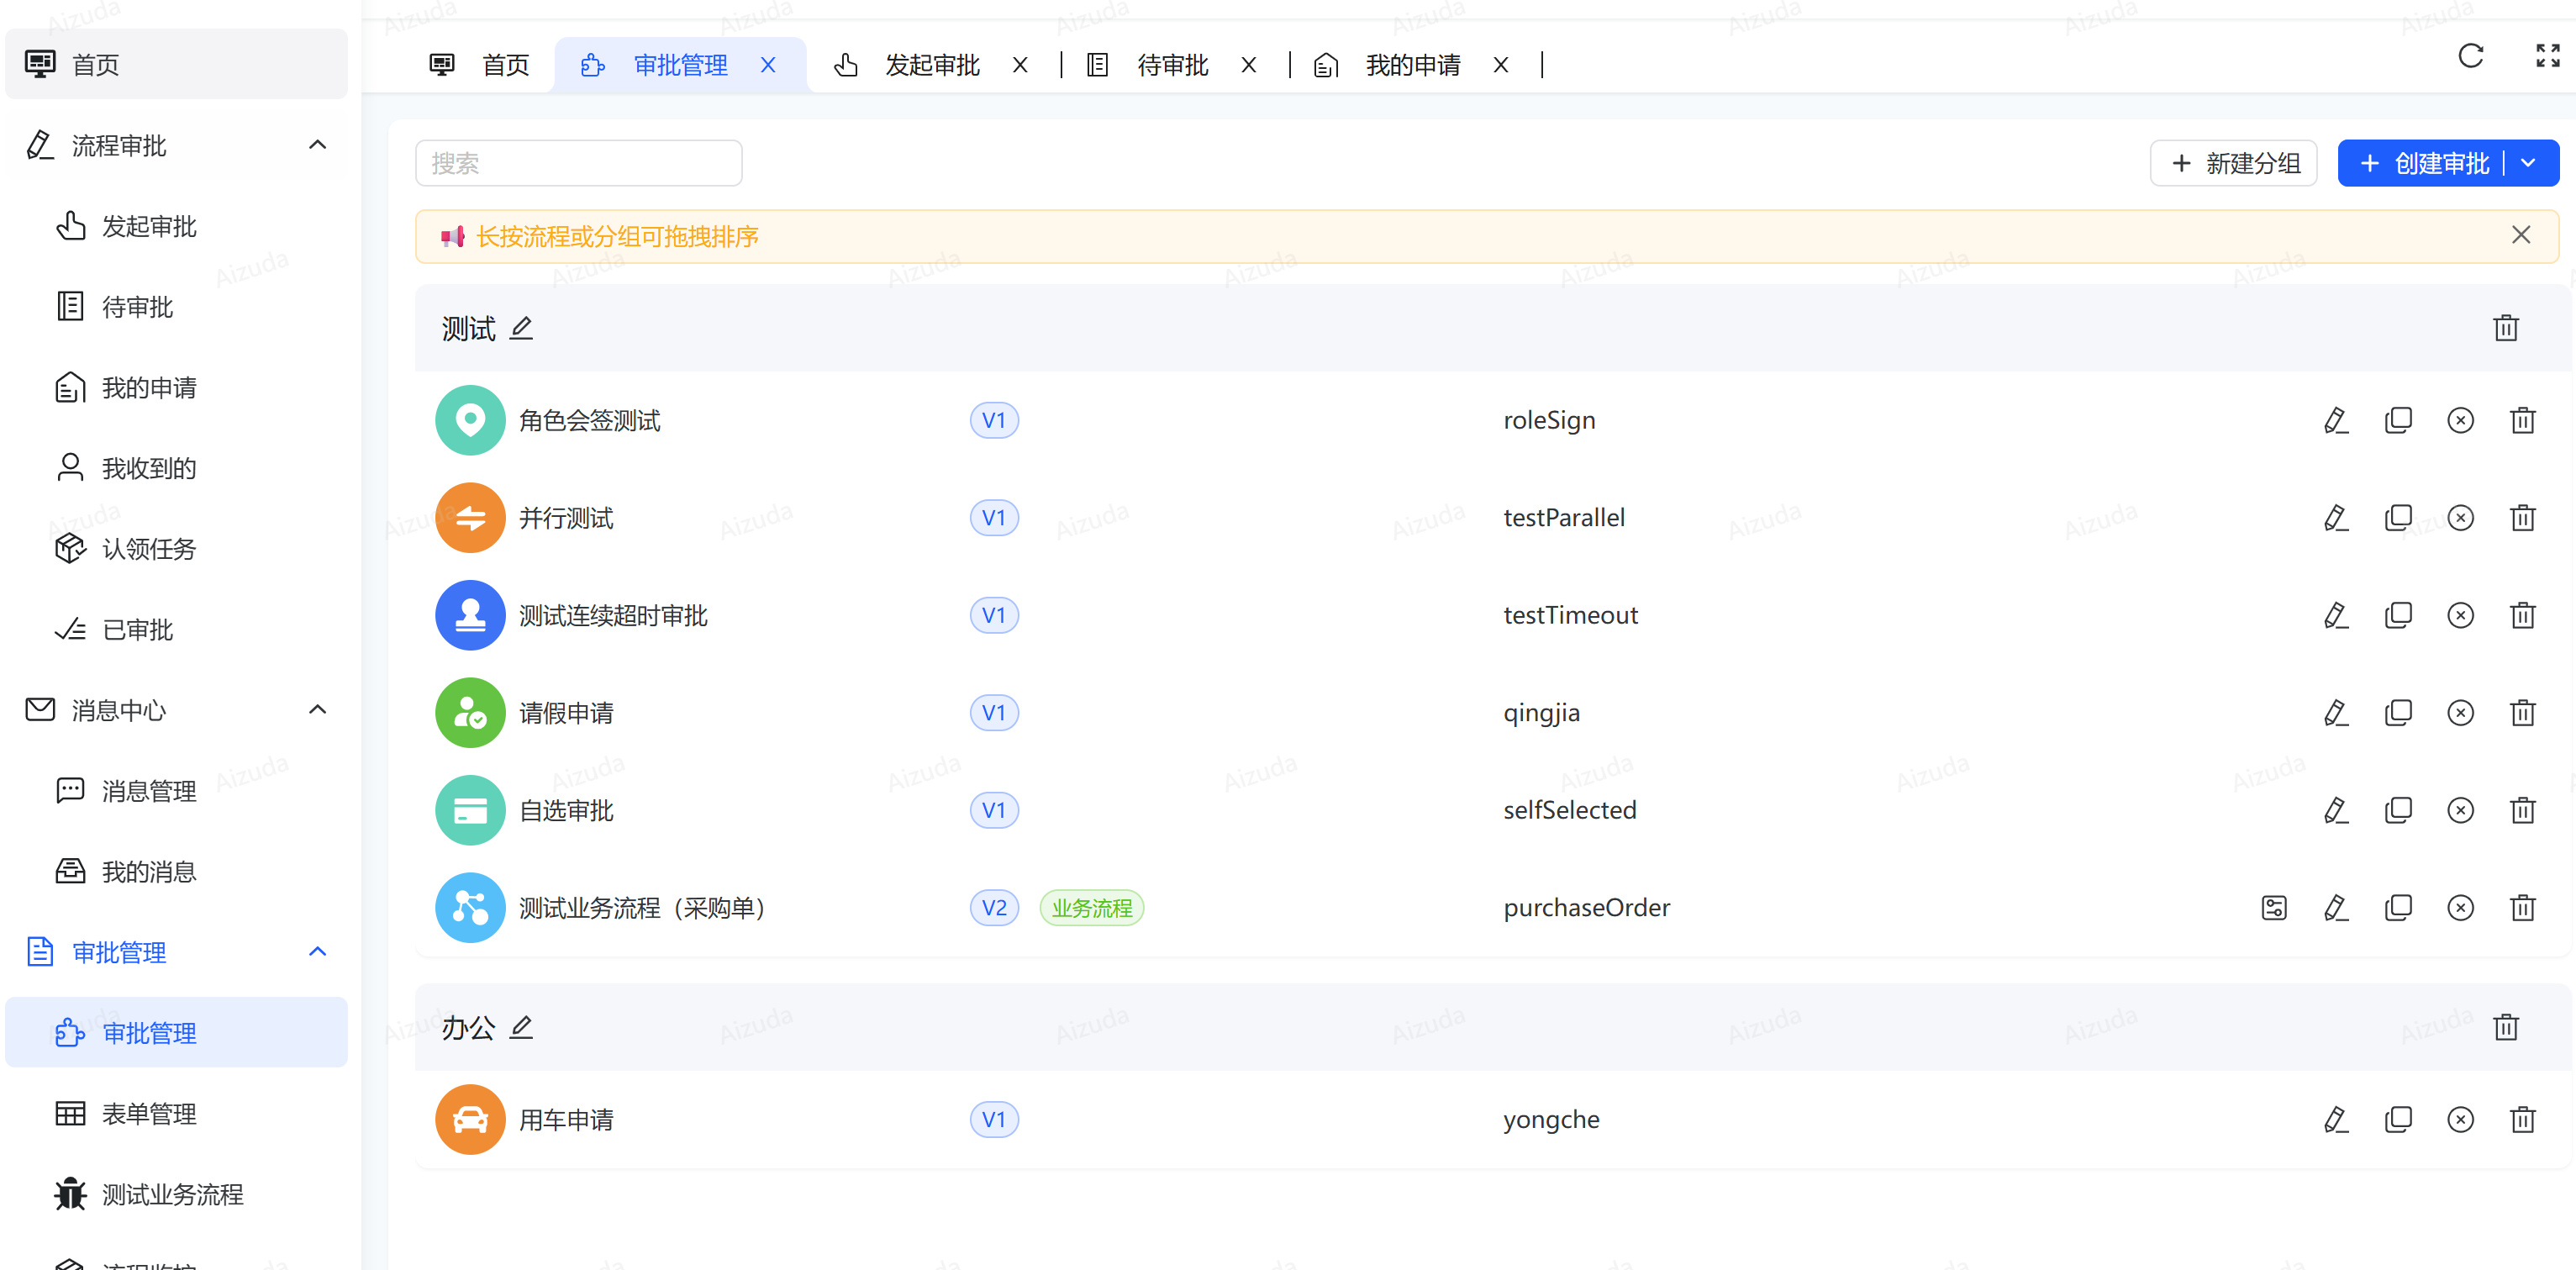The height and width of the screenshot is (1270, 2576).
Task: Disable the selfSelected workflow
Action: (2461, 810)
